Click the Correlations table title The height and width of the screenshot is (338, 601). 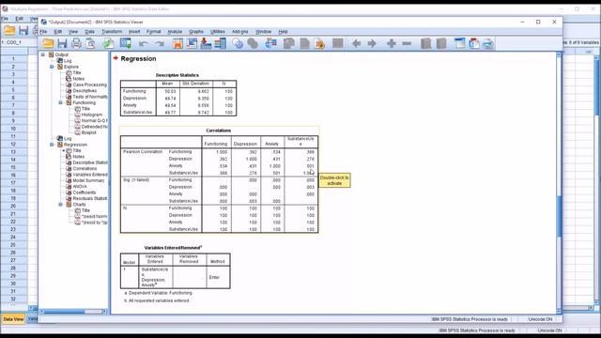[219, 131]
